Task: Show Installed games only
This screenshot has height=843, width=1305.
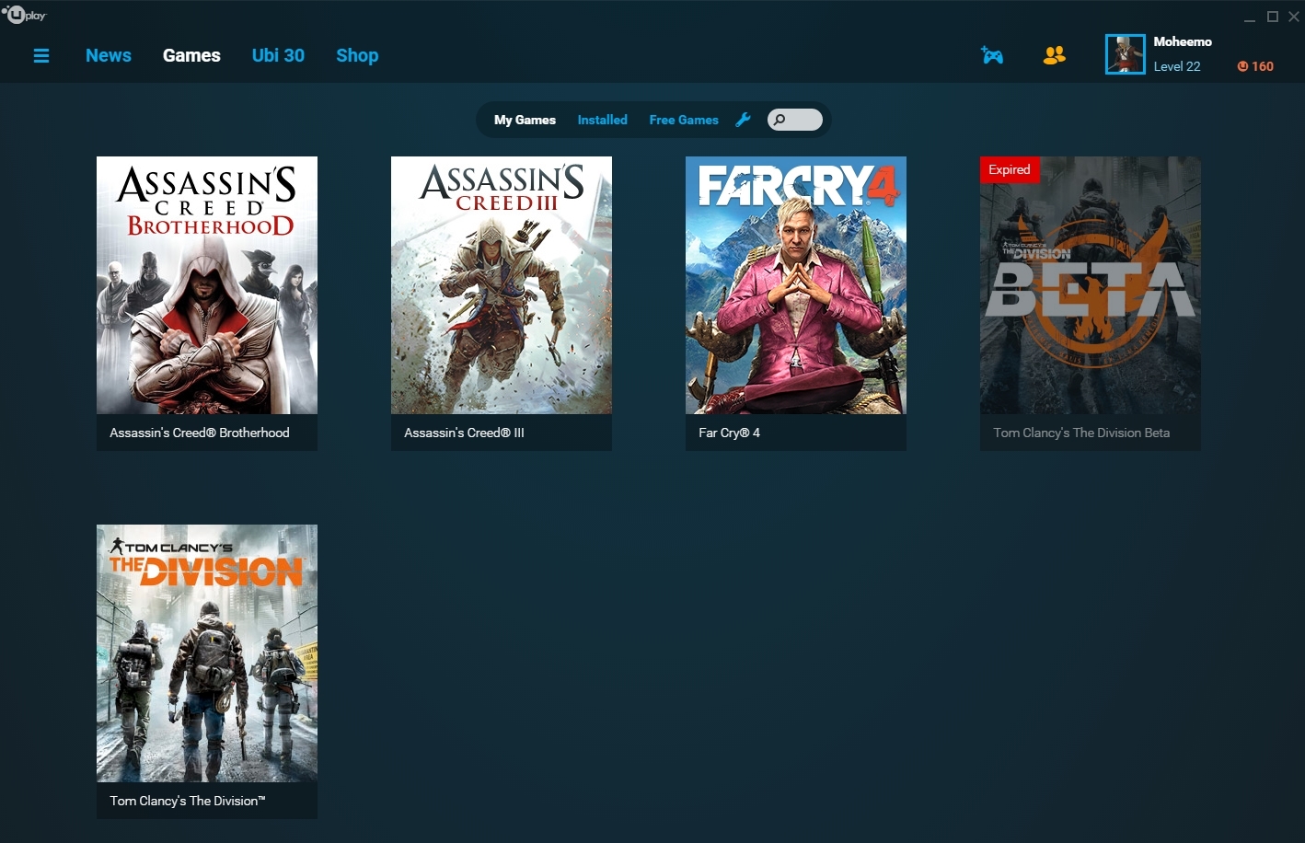Action: coord(603,120)
